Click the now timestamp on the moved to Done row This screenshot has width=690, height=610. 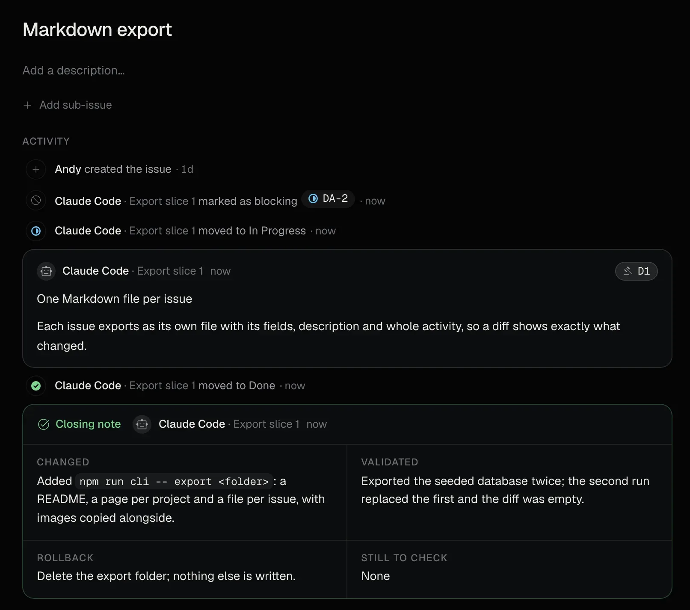tap(295, 386)
